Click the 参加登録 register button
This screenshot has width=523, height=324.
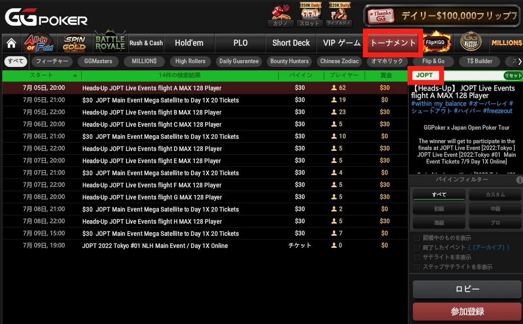tap(467, 312)
